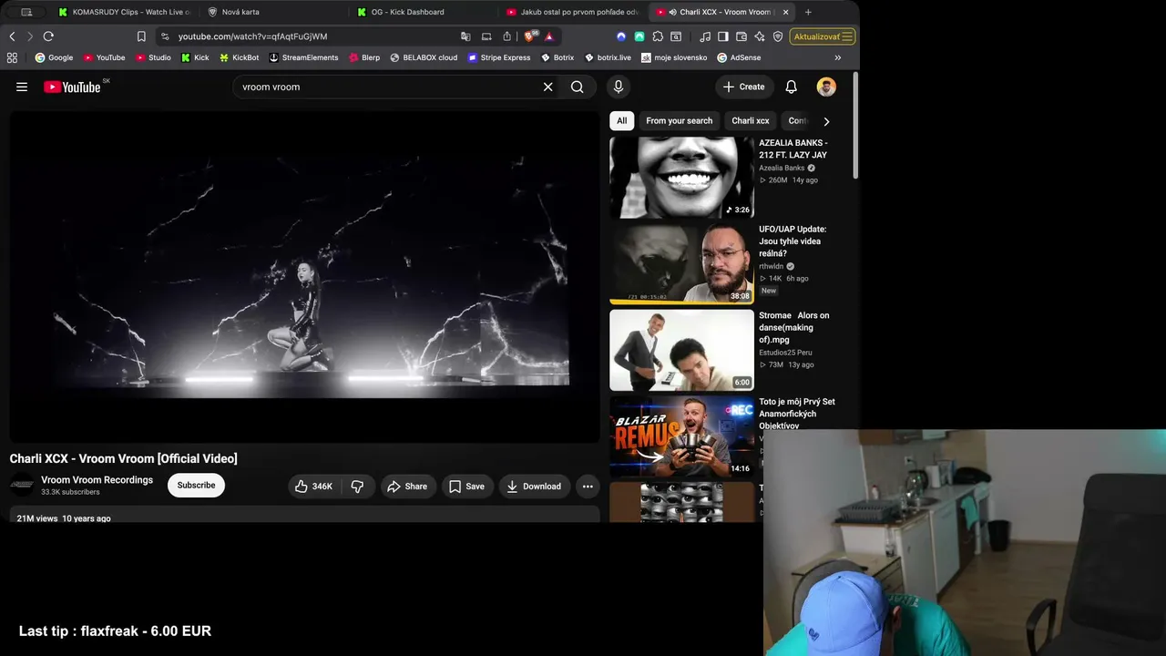Show more filter chips with arrow

coord(826,121)
